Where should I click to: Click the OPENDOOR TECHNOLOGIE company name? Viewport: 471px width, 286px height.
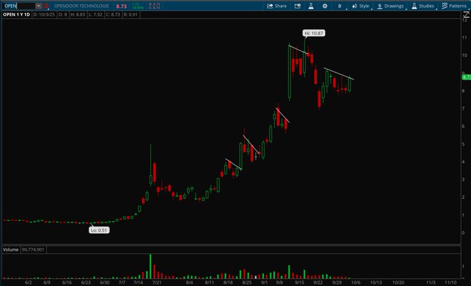(x=82, y=6)
